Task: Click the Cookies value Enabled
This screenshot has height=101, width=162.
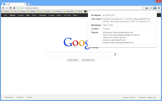Action: [106, 29]
